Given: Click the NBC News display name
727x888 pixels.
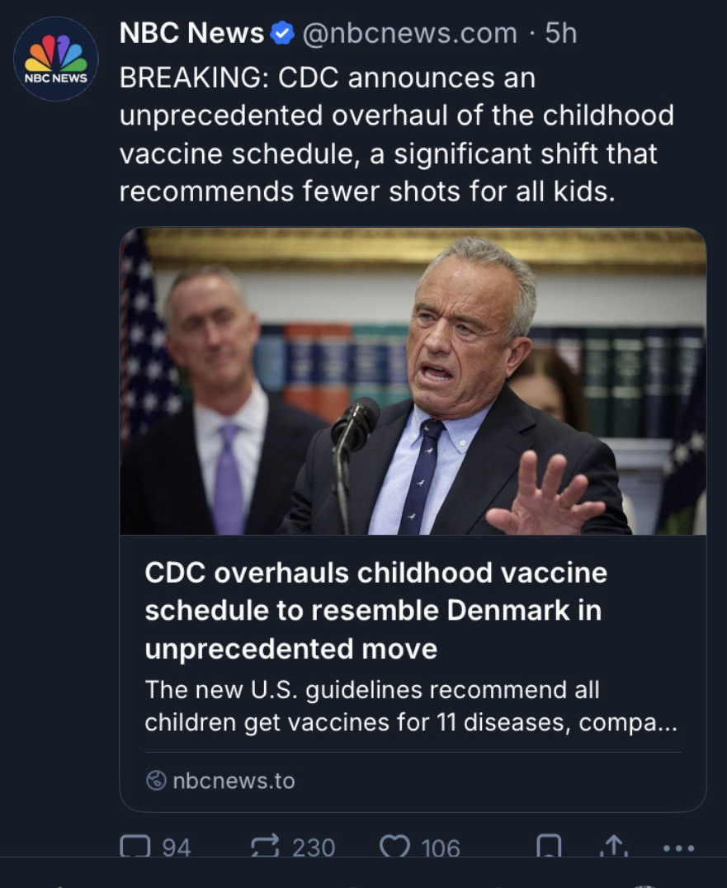Looking at the screenshot, I should point(191,33).
